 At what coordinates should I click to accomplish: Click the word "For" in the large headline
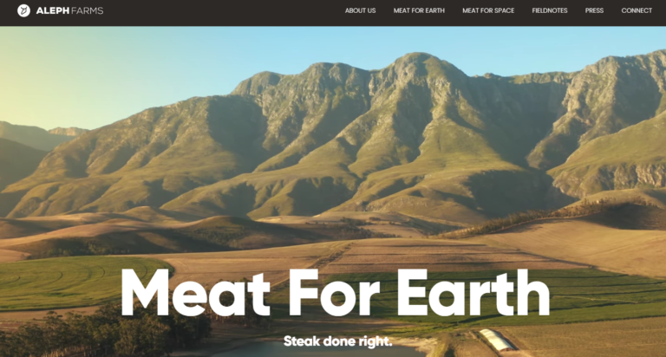tap(335, 293)
